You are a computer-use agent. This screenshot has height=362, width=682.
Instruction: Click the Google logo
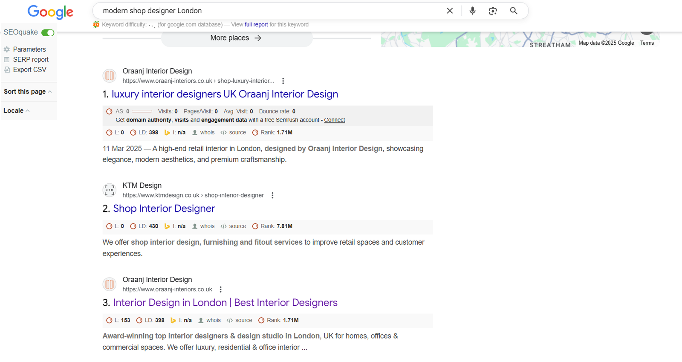50,12
